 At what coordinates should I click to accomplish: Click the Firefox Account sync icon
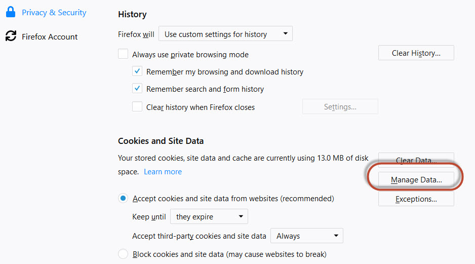coord(11,36)
